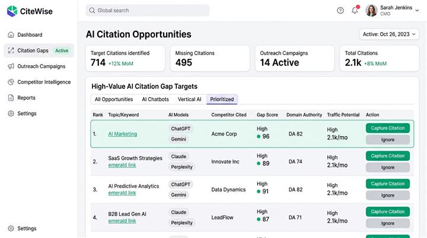The height and width of the screenshot is (238, 427).
Task: Switch to the Vertical AI tab
Action: (x=190, y=99)
